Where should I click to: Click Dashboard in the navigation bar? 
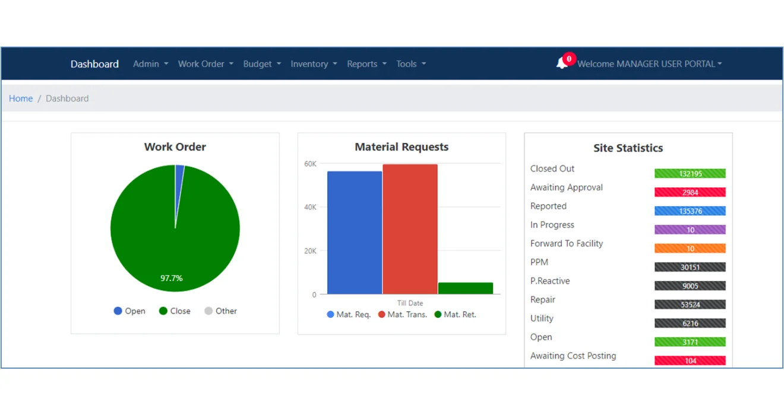coord(94,64)
